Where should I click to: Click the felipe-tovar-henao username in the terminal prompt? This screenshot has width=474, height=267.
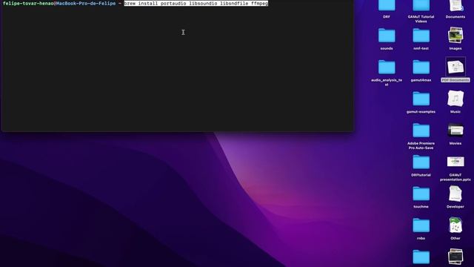pos(28,3)
